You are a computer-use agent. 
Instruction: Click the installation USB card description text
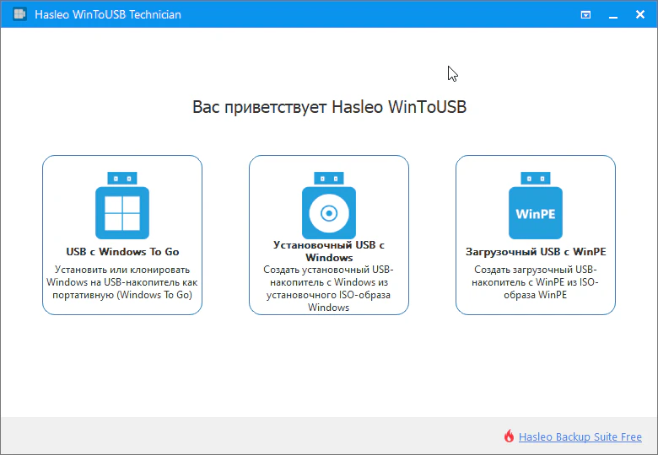(329, 289)
